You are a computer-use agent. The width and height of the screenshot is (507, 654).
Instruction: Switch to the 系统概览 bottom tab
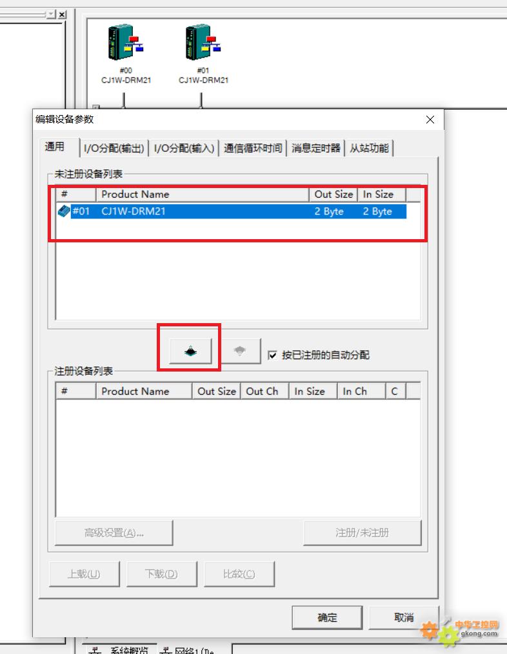tap(121, 650)
